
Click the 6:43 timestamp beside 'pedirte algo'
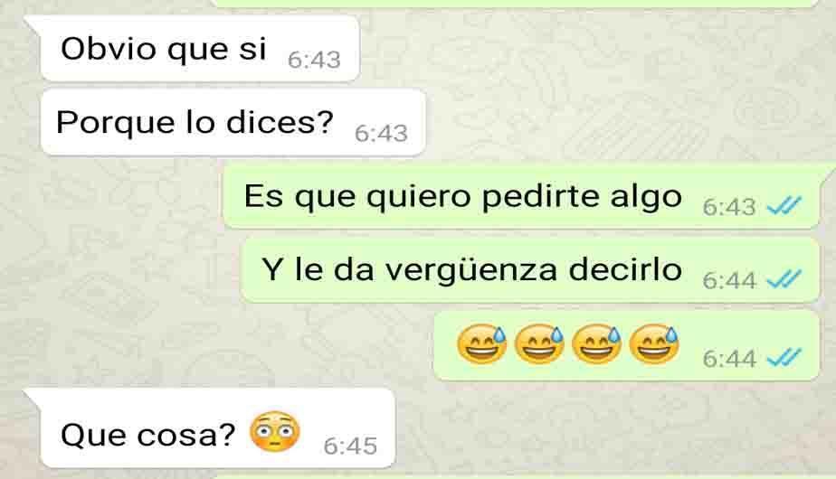[x=729, y=207]
